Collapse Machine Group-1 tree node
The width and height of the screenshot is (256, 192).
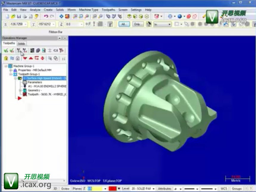6,66
